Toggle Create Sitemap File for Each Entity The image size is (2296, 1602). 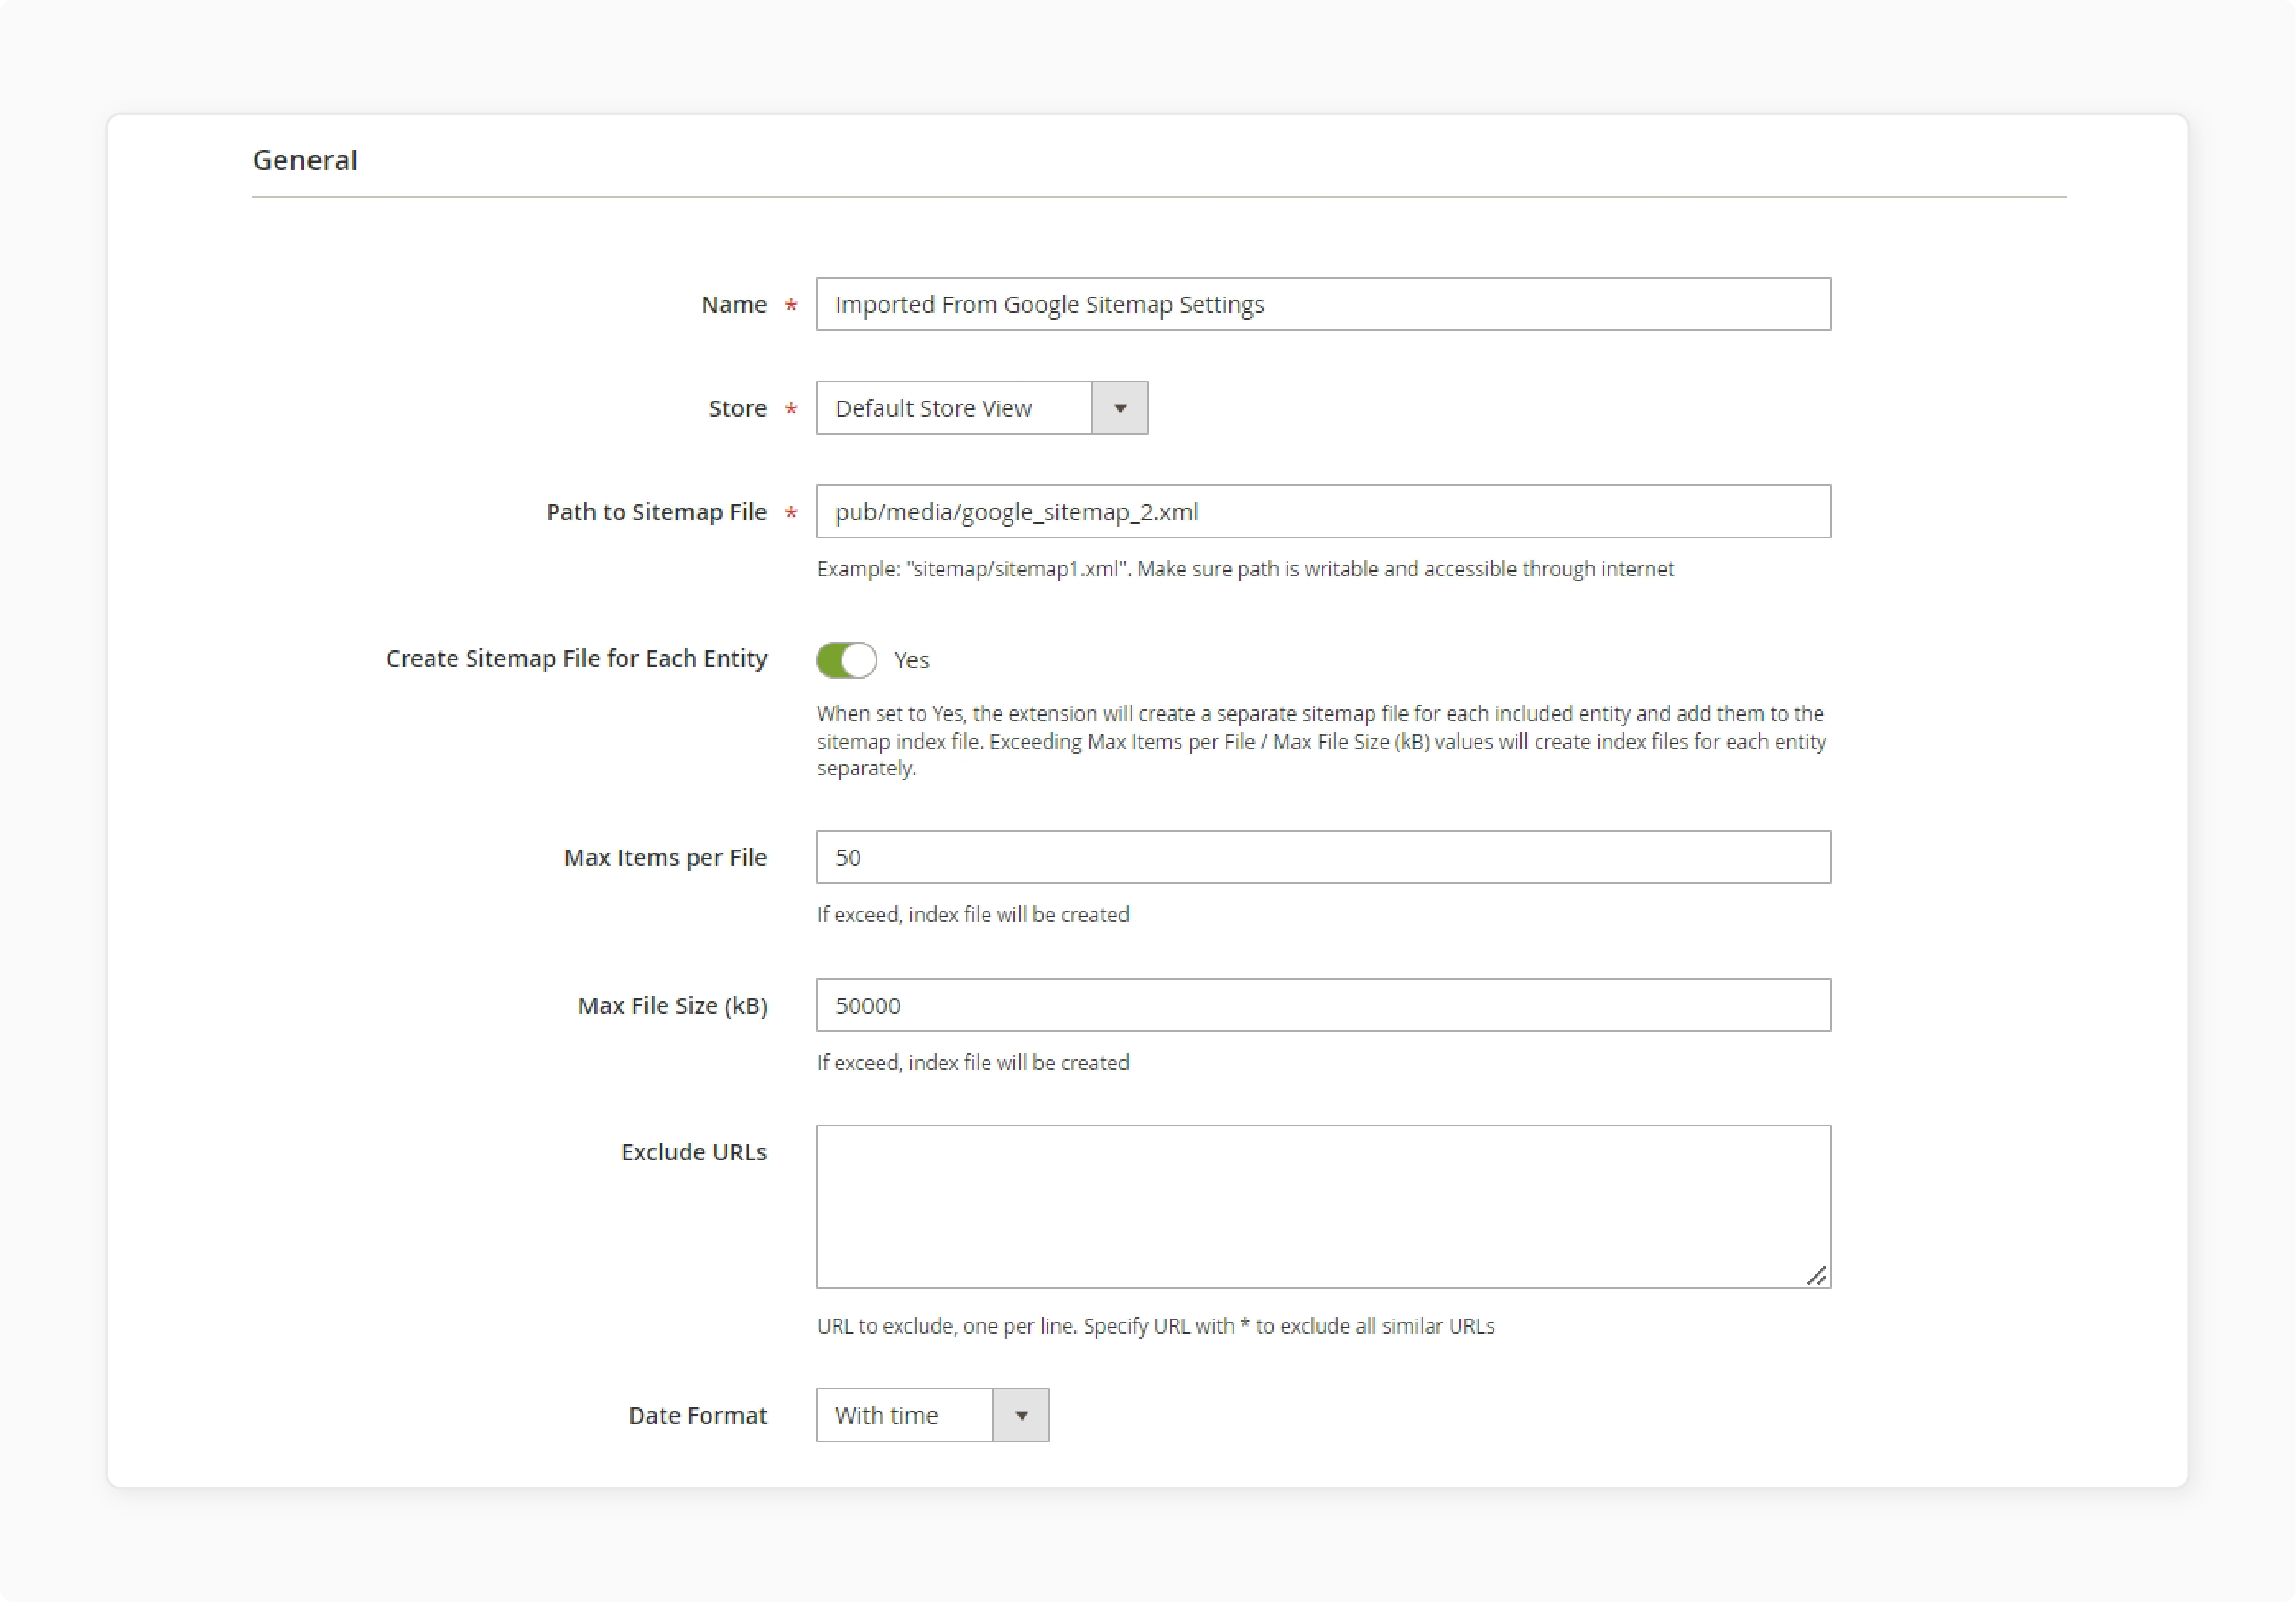(846, 660)
